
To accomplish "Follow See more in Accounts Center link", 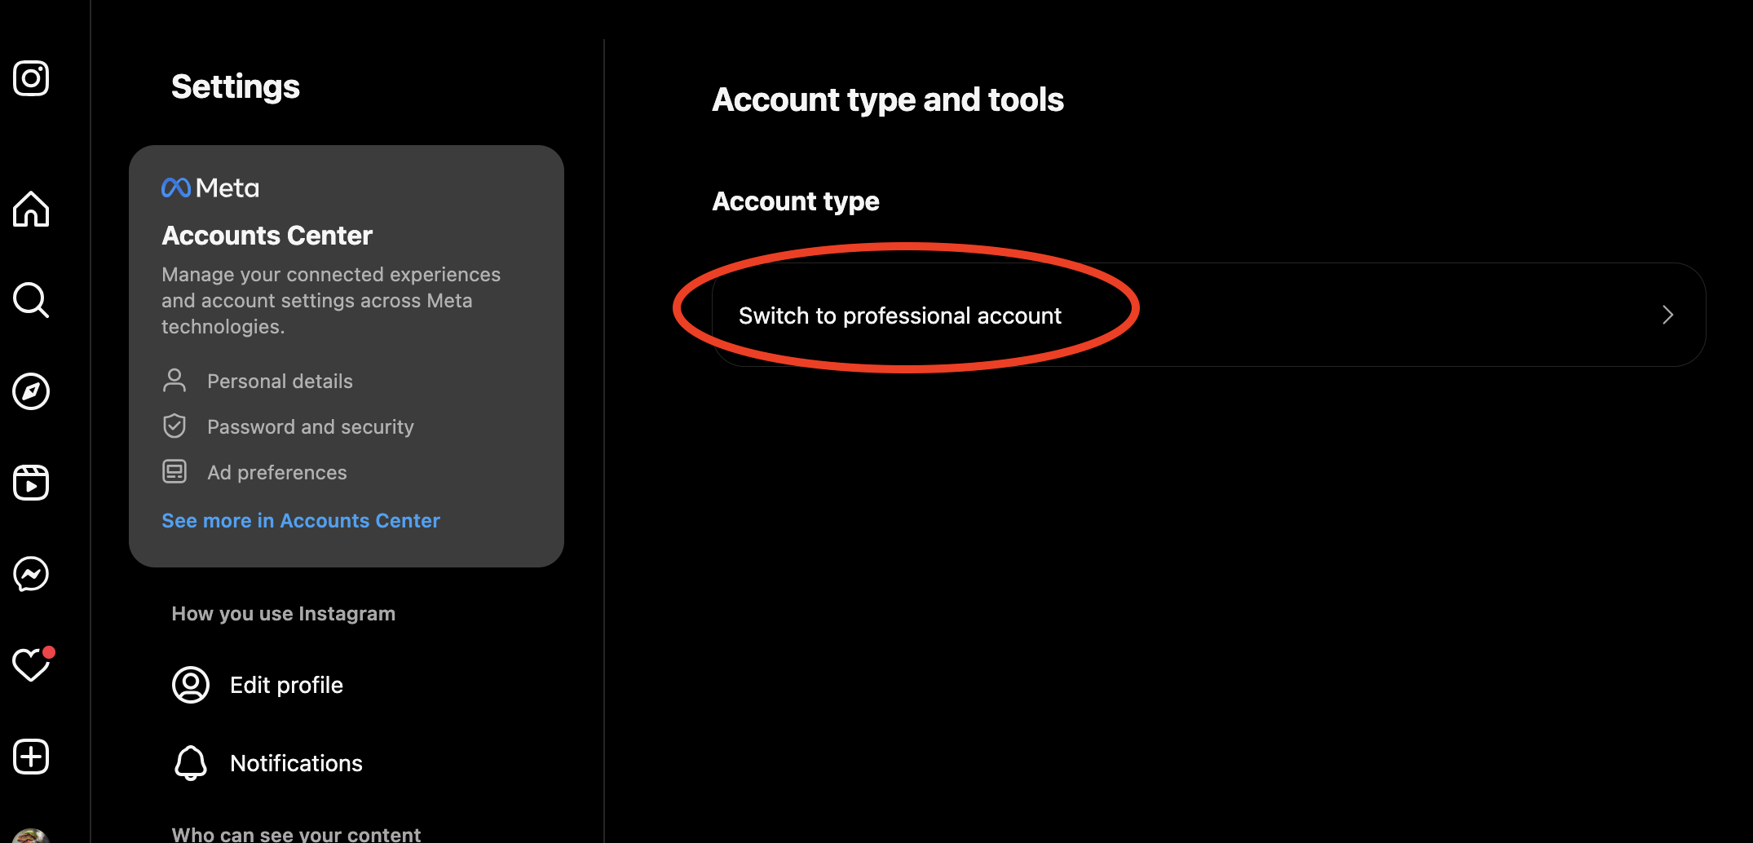I will (x=300, y=521).
